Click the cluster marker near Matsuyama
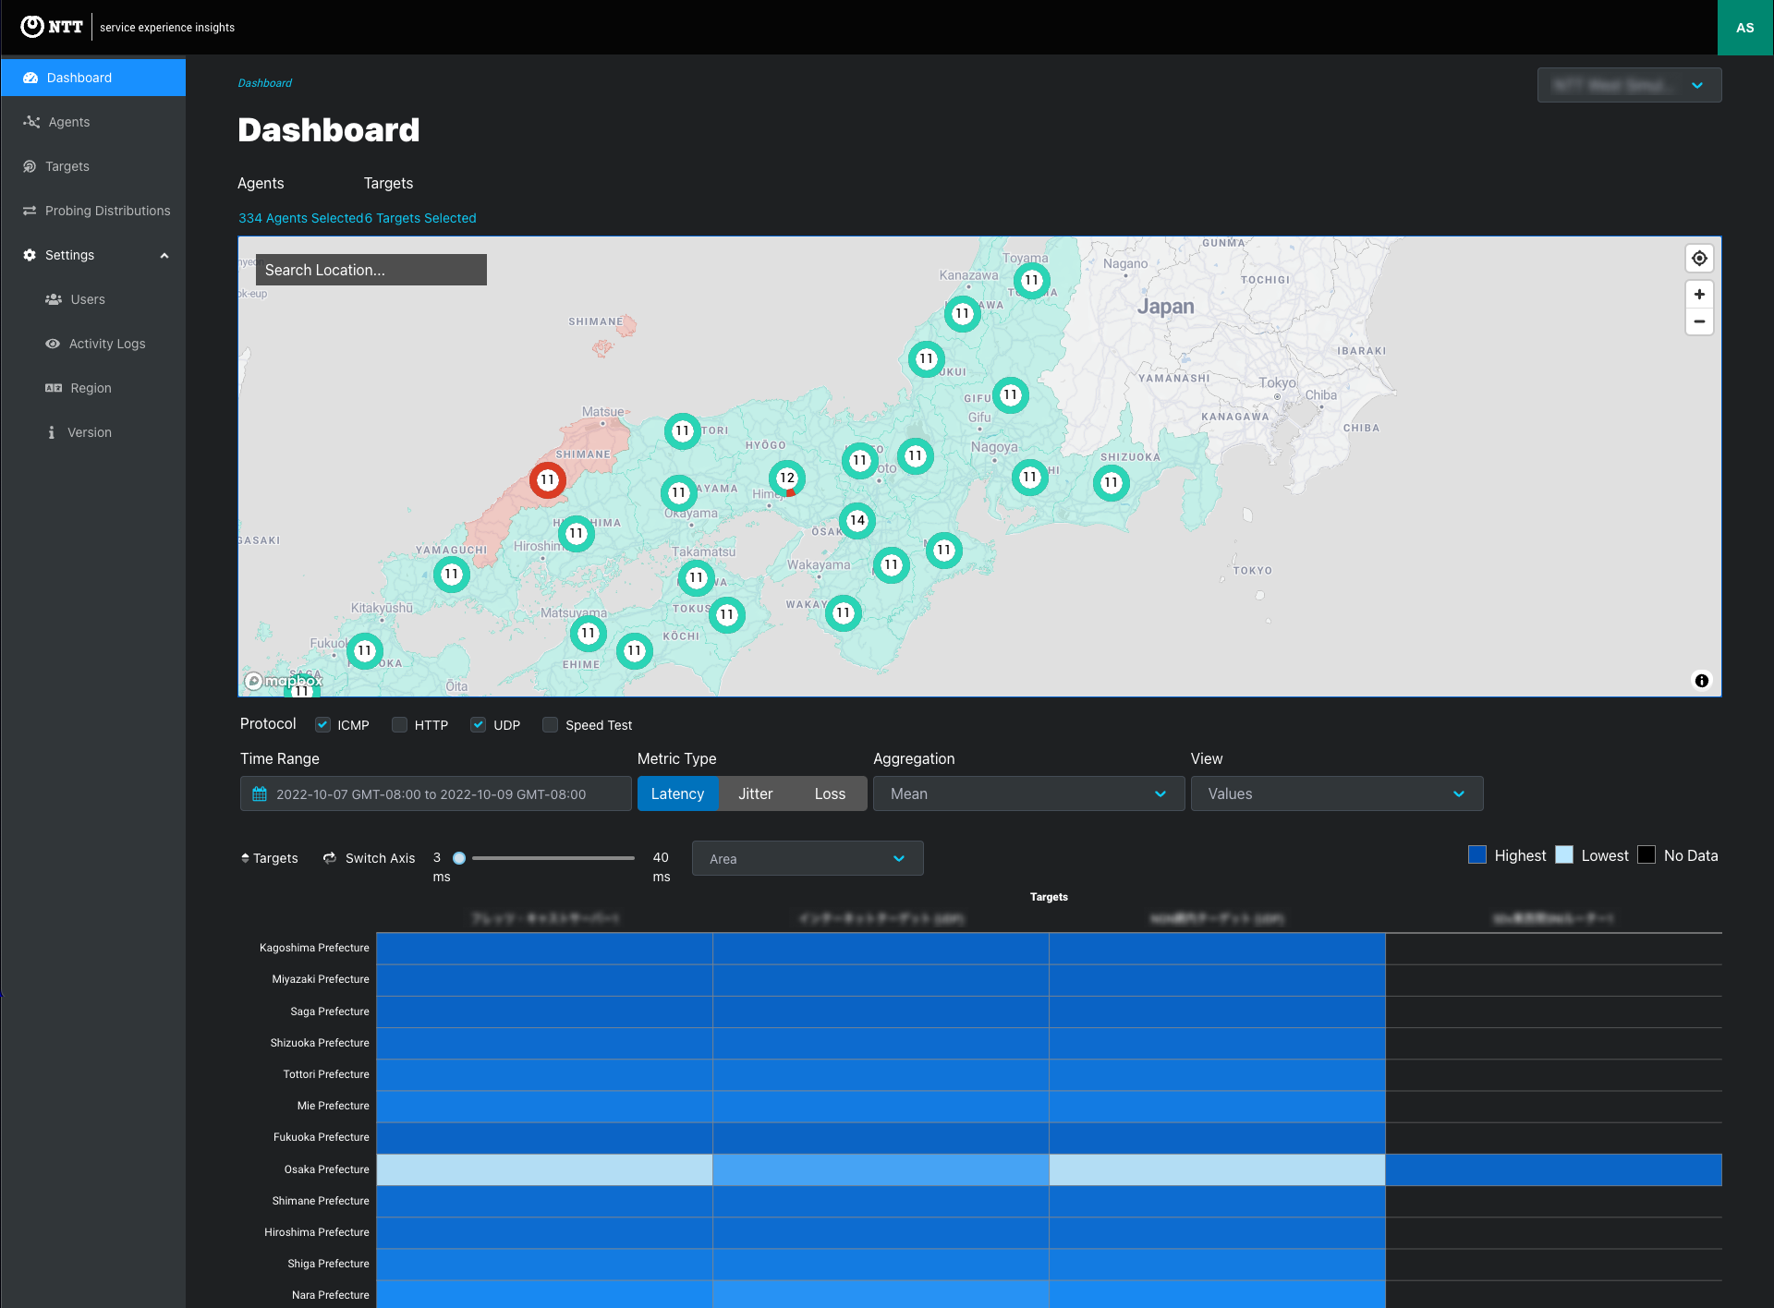Viewport: 1774px width, 1308px height. [589, 634]
